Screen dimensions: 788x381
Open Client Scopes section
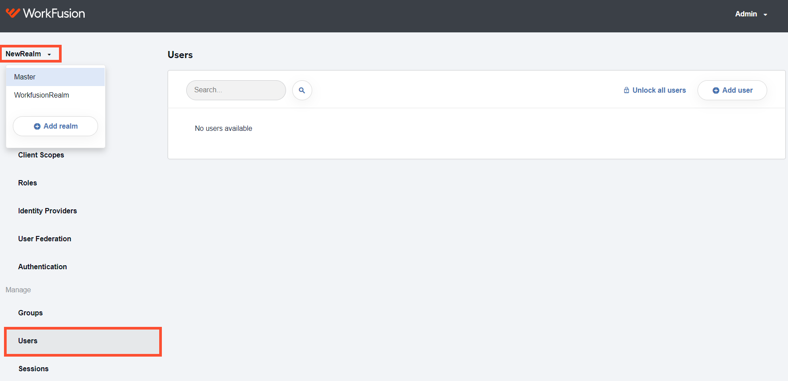(41, 155)
